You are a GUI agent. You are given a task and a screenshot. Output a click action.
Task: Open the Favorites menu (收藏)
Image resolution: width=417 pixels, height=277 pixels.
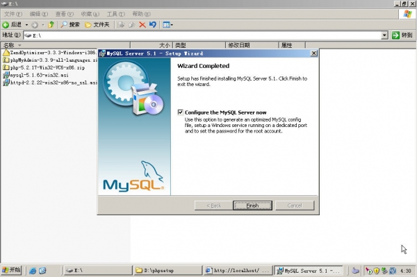[90, 14]
